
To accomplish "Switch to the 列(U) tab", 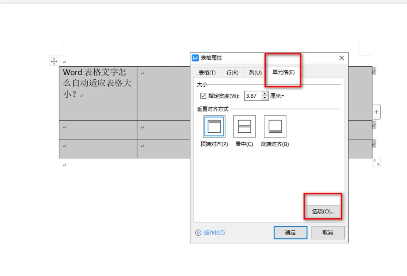I will click(255, 73).
